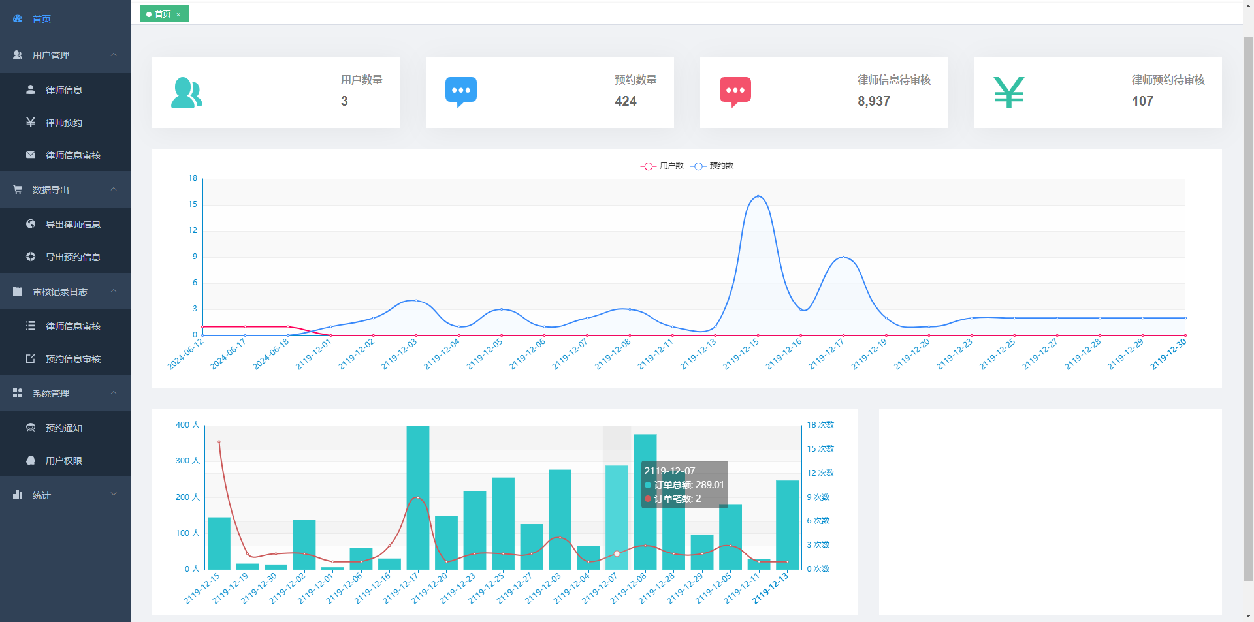
Task: Open 预约通知 menu item
Action: click(x=65, y=428)
